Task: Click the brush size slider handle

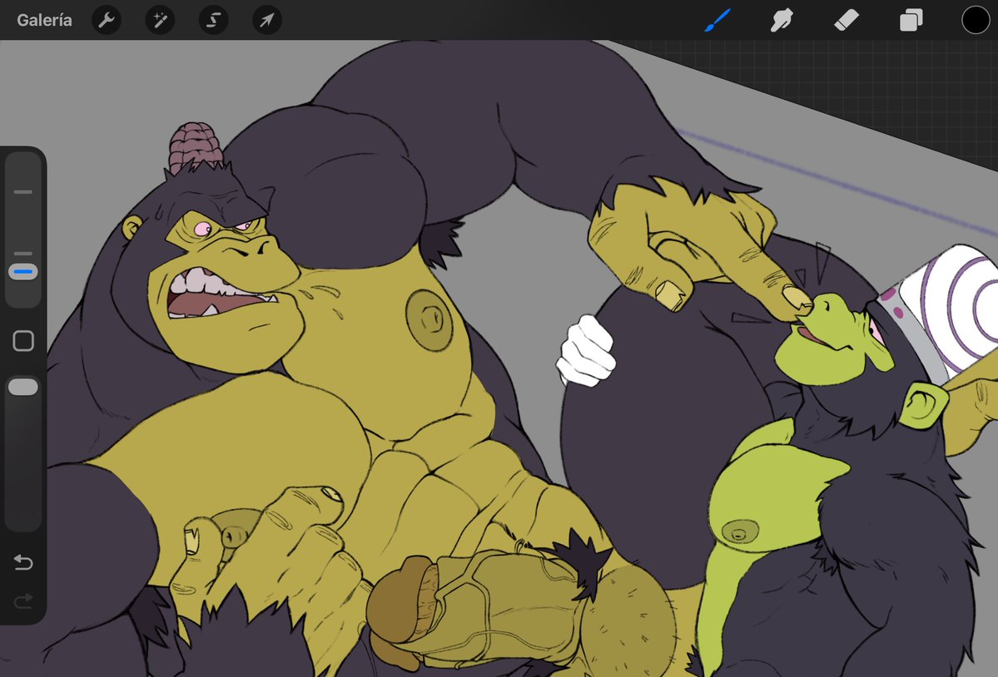Action: [23, 271]
